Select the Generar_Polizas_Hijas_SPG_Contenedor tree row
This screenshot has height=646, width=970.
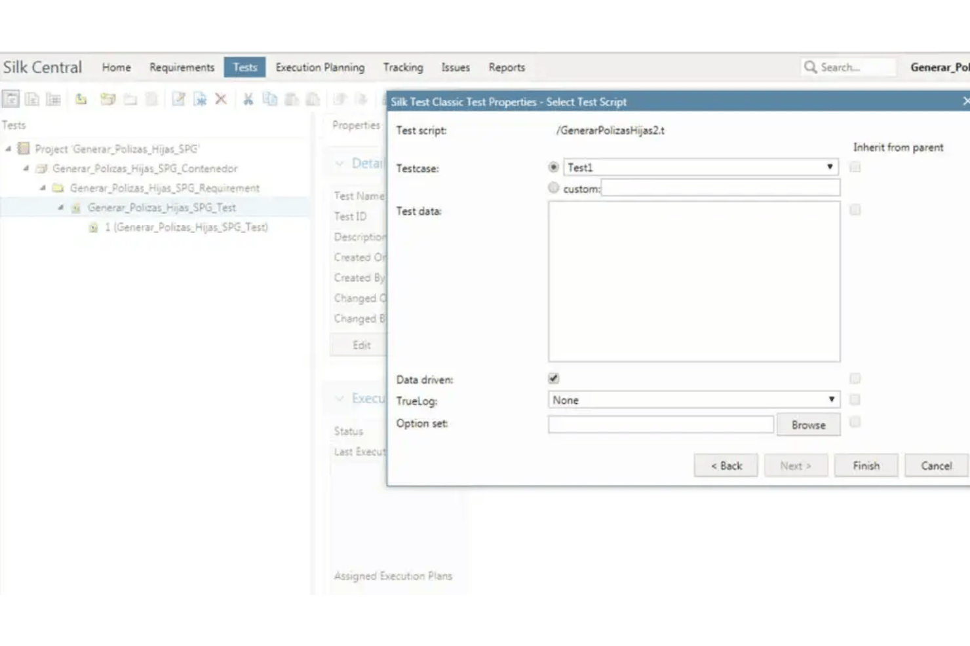pos(144,168)
